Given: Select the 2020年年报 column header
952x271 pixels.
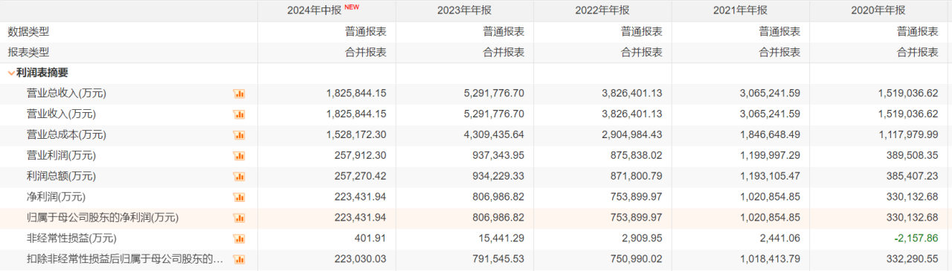Looking at the screenshot, I should [878, 10].
